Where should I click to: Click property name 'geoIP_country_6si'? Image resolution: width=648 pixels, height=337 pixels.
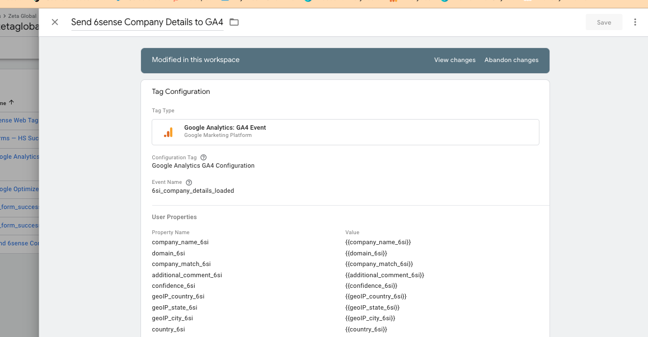click(x=178, y=297)
